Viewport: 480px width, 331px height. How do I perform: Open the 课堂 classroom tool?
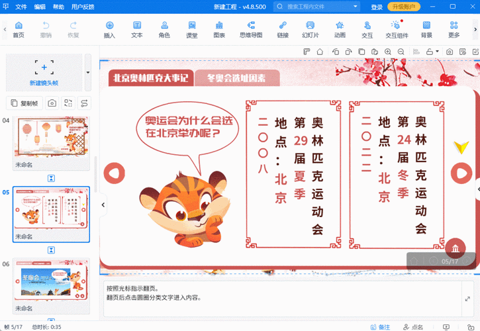(x=192, y=30)
